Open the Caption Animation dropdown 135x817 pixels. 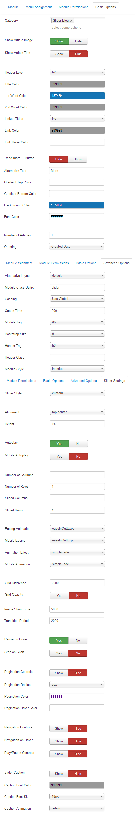click(x=77, y=808)
